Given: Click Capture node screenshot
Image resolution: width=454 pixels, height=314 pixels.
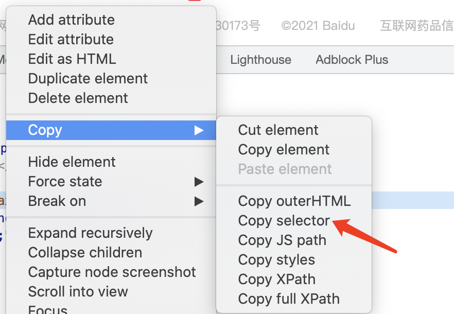Looking at the screenshot, I should point(112,272).
